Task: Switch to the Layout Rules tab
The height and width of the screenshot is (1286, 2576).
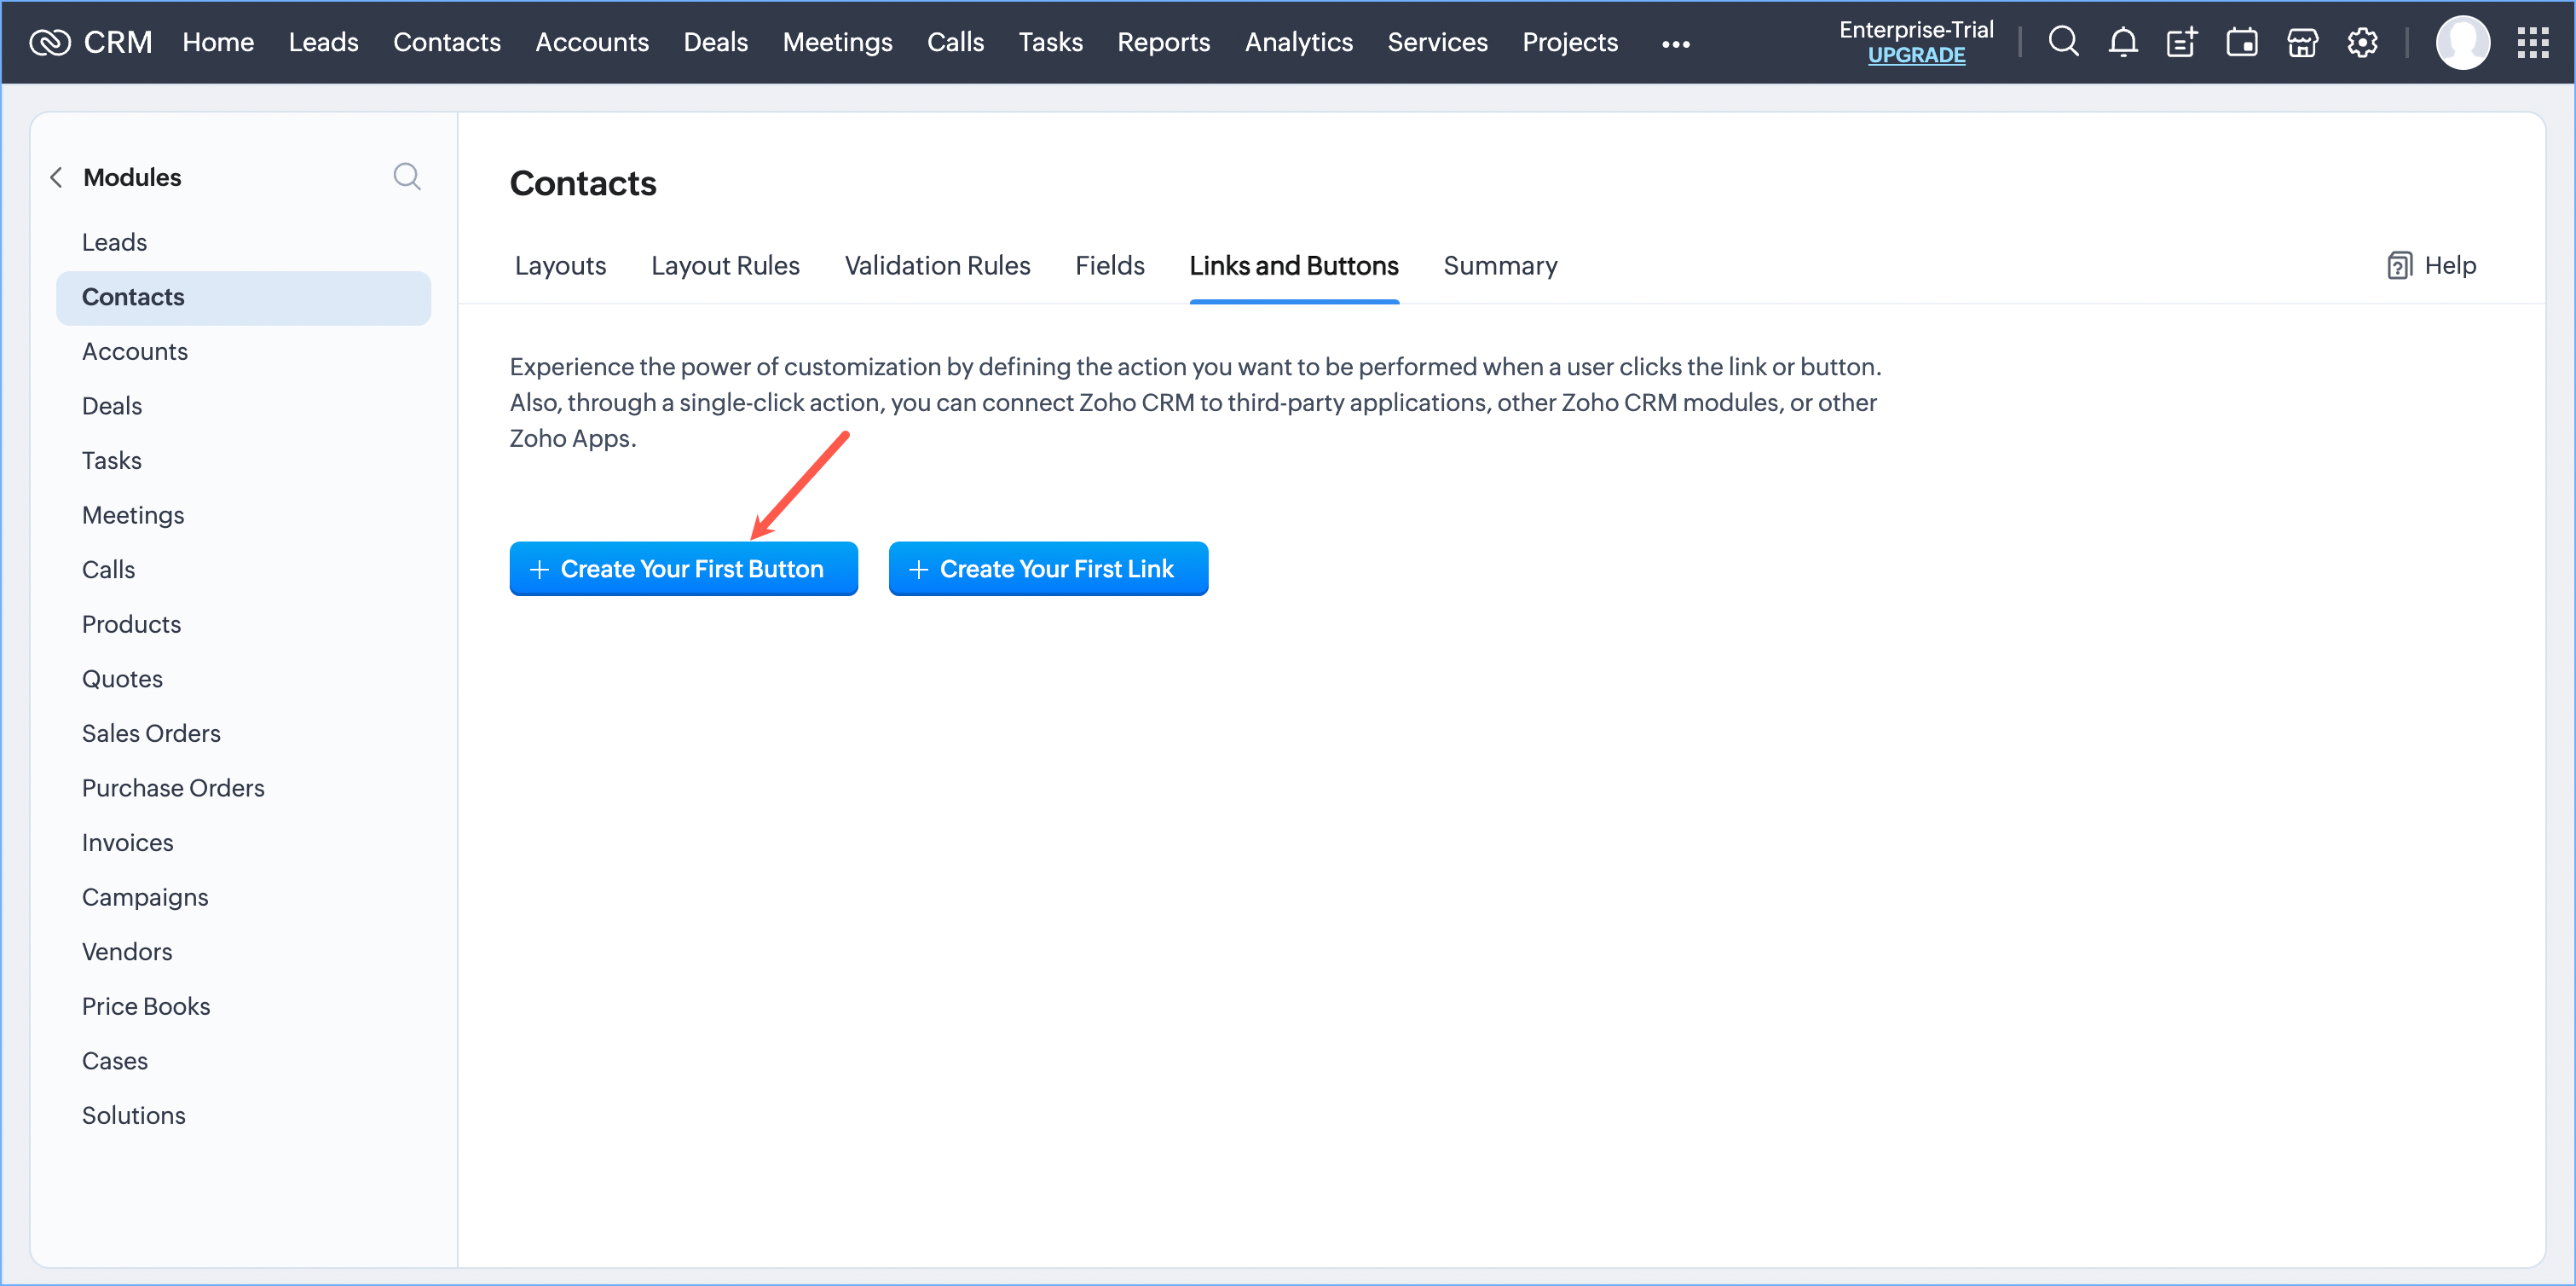Action: click(x=725, y=265)
